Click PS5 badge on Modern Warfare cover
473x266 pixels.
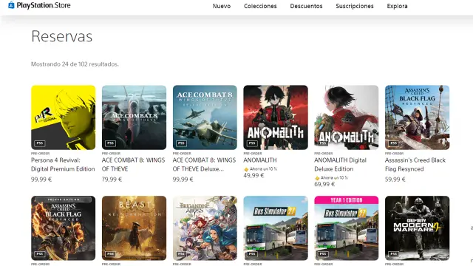pos(393,254)
